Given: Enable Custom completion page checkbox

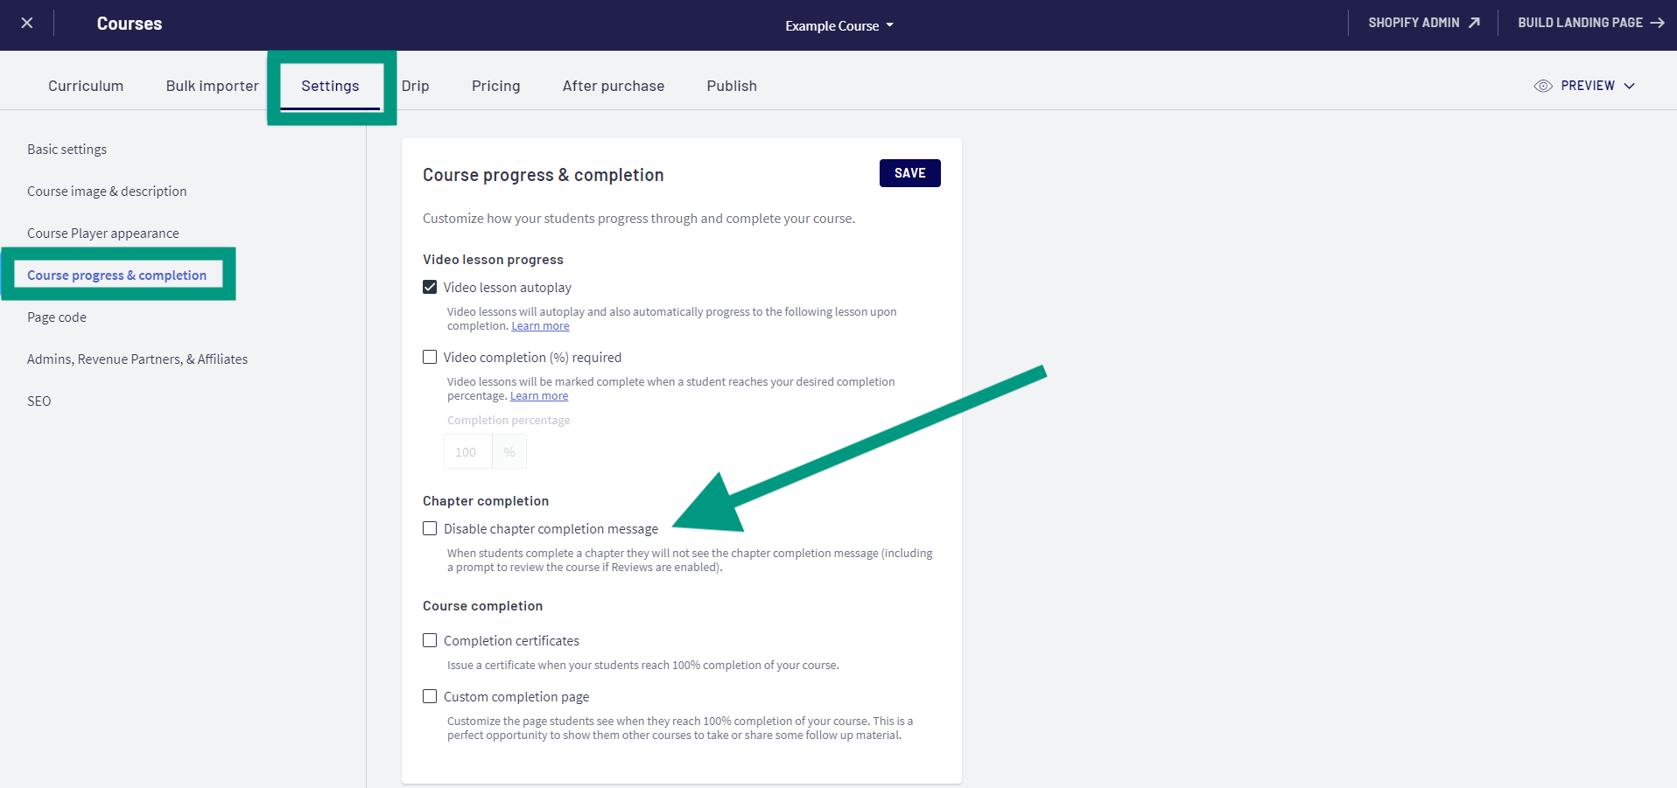Looking at the screenshot, I should tap(430, 696).
